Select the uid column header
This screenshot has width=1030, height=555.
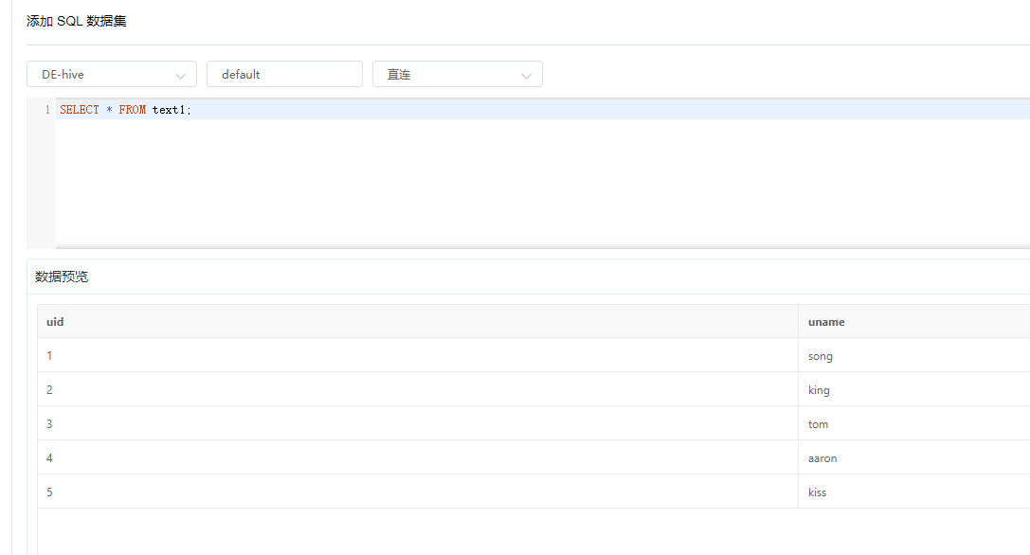point(54,321)
